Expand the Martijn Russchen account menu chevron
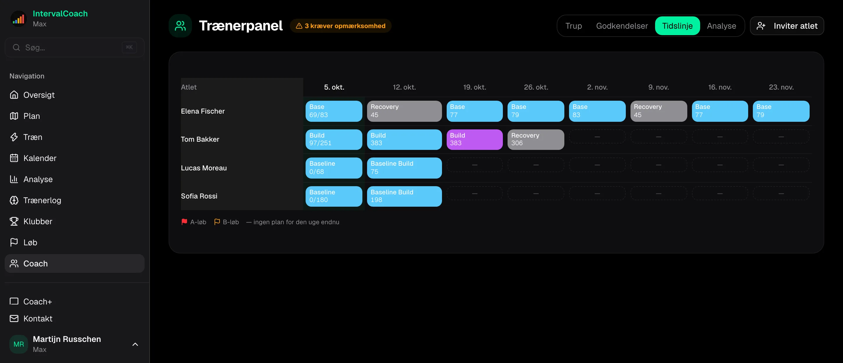Screen dimensions: 843x363 pos(135,344)
